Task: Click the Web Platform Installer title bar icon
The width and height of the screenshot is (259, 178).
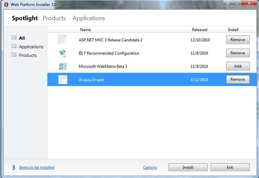Action: pos(6,5)
